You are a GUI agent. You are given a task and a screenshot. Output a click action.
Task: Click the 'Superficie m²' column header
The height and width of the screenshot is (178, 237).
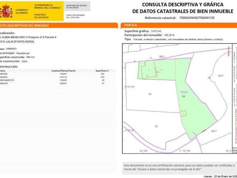tap(102, 71)
